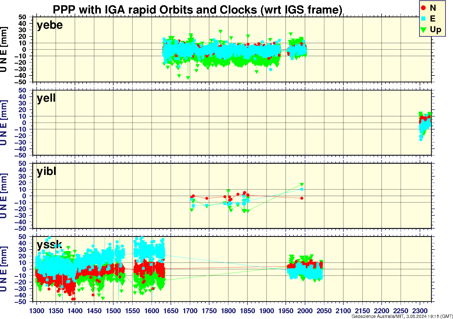Click the 'U N E [mm]' axis label of yssk panel
453x319 pixels.
(x=3, y=269)
